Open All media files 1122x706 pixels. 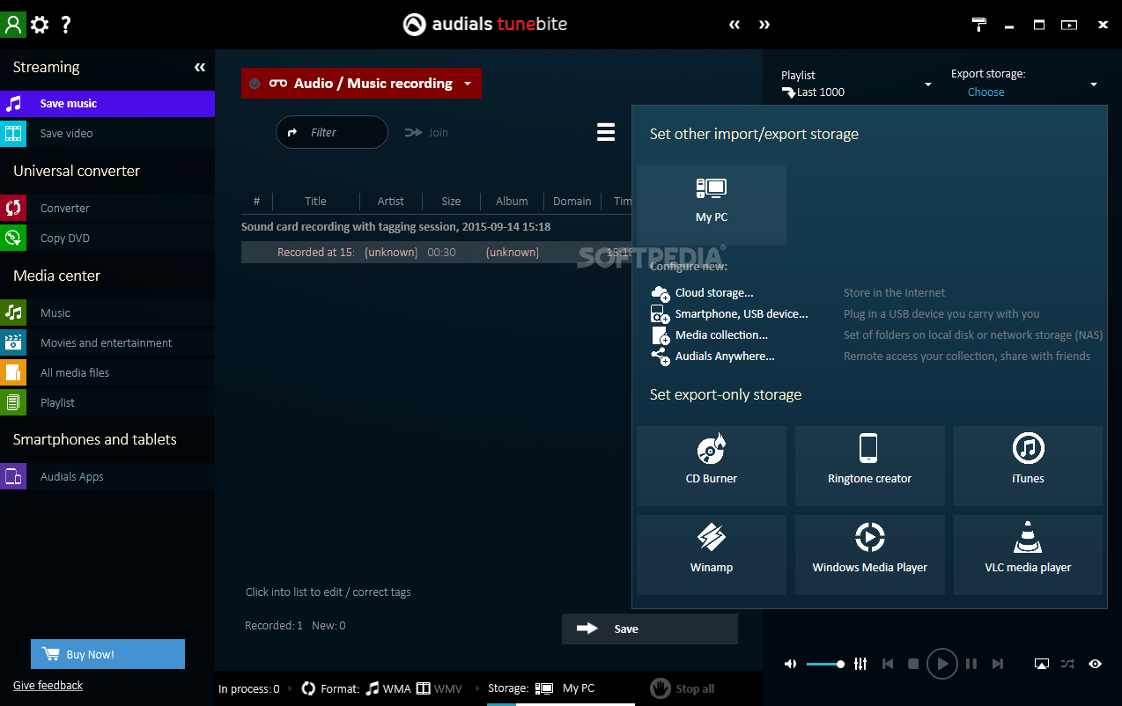[x=107, y=373]
